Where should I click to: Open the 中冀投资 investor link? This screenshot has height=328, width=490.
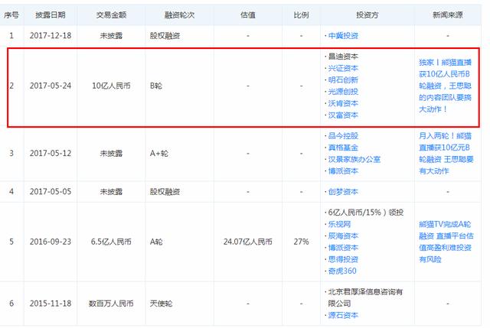point(343,36)
